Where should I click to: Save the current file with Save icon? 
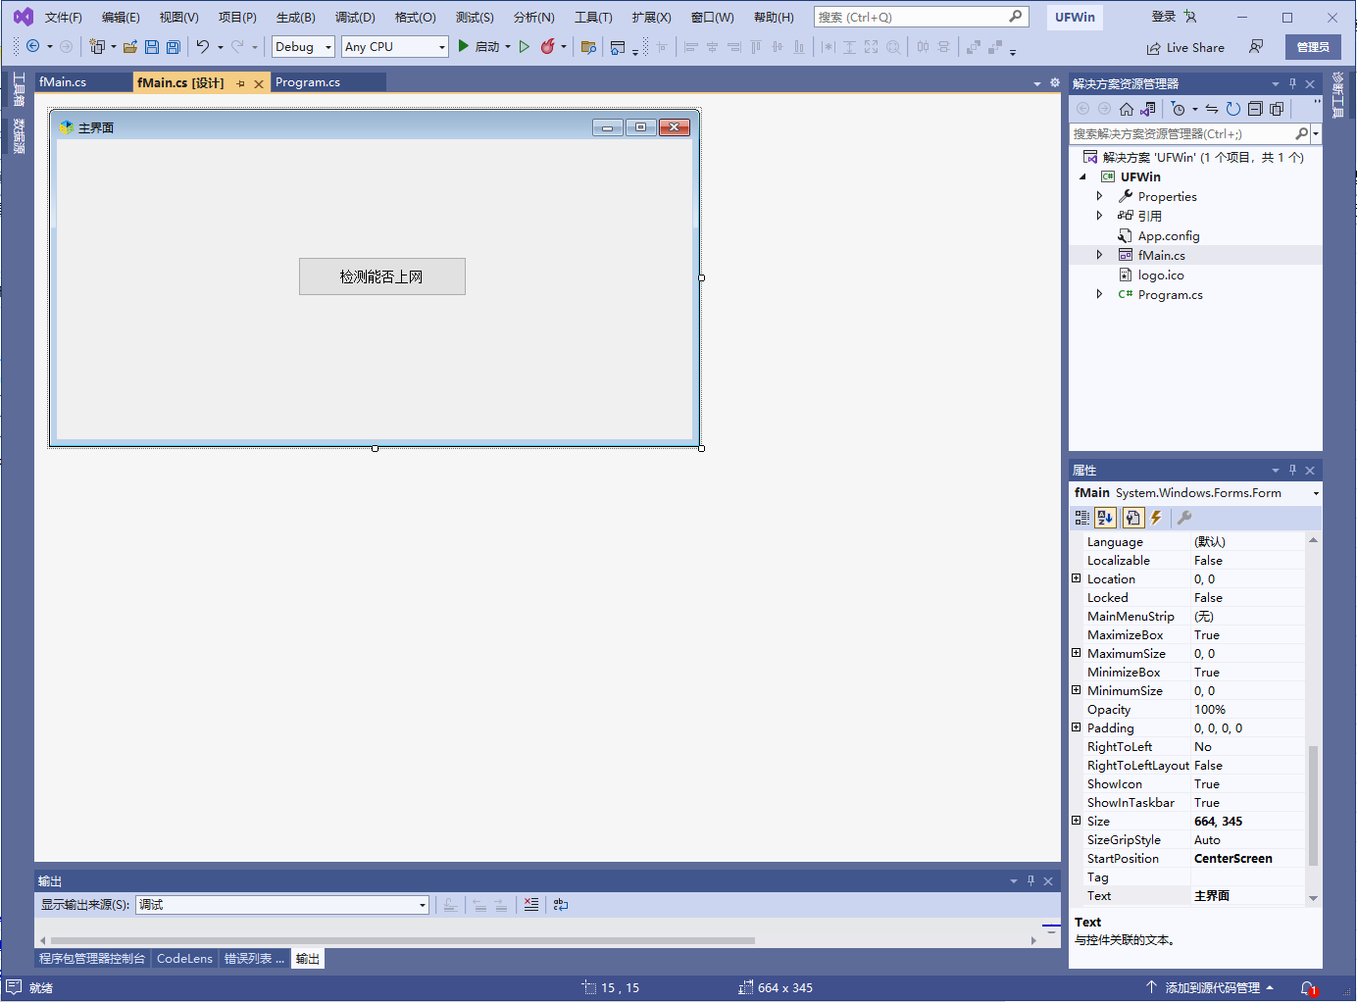coord(152,46)
